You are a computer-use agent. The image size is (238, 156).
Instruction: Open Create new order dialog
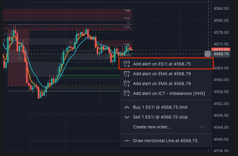(x=166, y=127)
